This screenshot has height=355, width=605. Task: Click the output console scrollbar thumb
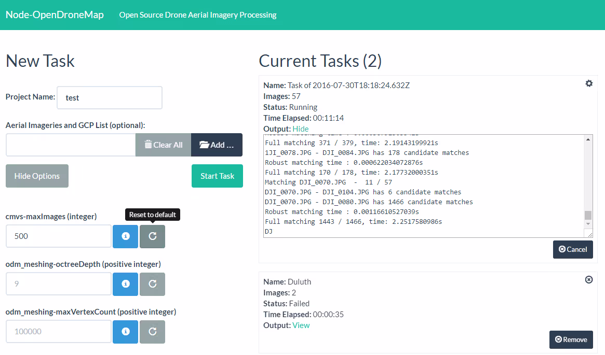[x=588, y=215]
